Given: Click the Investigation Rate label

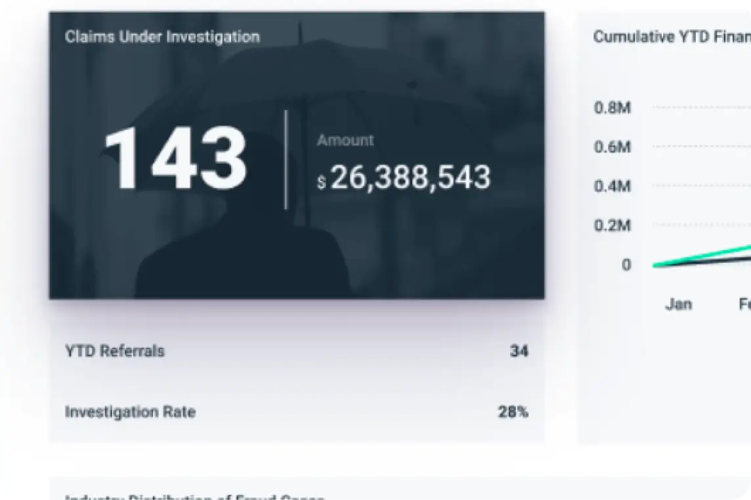Looking at the screenshot, I should [129, 412].
